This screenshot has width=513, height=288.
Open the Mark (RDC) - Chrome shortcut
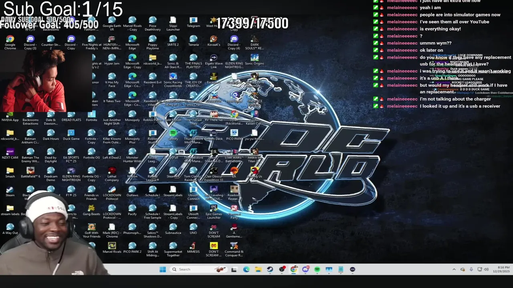coord(112,230)
